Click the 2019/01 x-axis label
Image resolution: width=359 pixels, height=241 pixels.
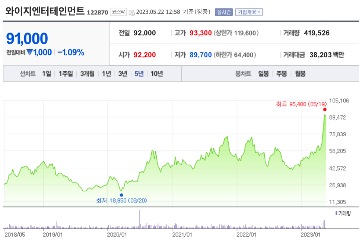(53, 235)
